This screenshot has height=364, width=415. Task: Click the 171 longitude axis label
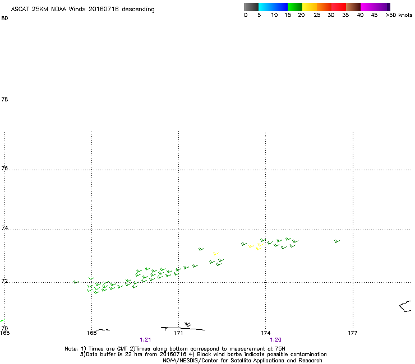pyautogui.click(x=178, y=333)
